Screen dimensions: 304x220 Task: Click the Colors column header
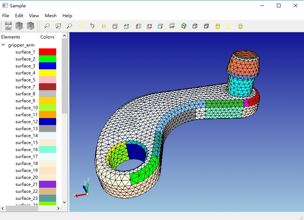[47, 37]
